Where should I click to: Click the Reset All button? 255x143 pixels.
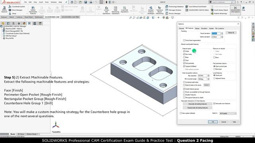(231, 33)
